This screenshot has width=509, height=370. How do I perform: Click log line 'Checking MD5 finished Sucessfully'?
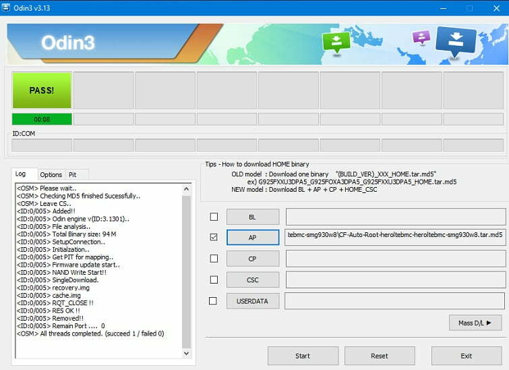coord(79,196)
